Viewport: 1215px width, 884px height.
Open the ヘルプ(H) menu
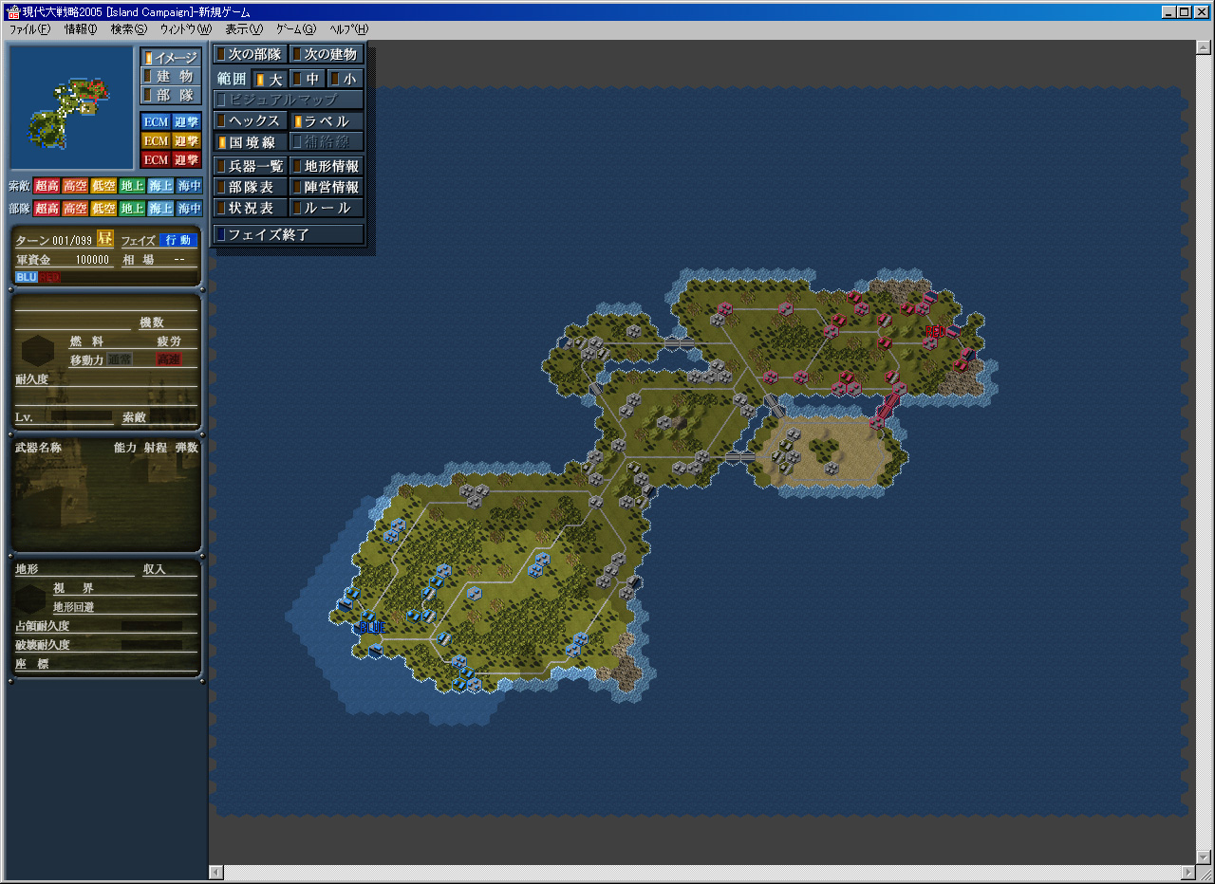[x=348, y=29]
